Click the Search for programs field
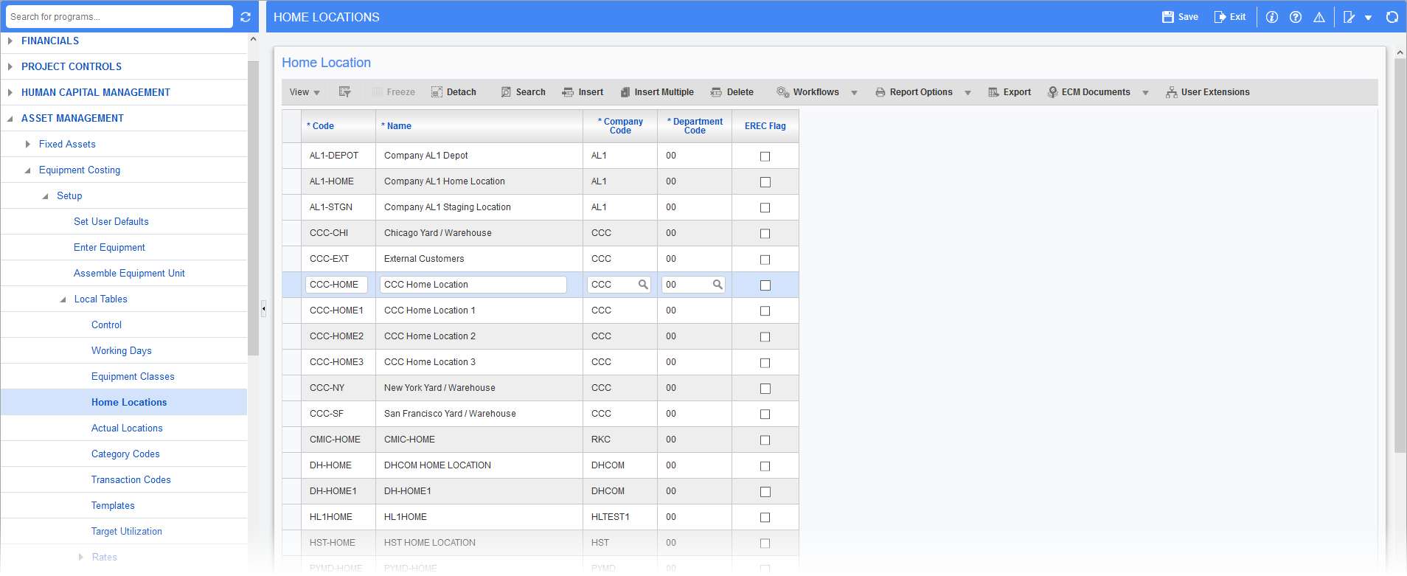This screenshot has height=576, width=1407. 119,17
